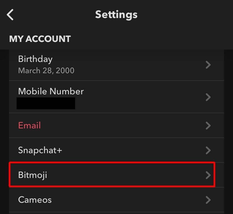
Task: Click the Snapchat+ row chevron icon
Action: tap(208, 150)
